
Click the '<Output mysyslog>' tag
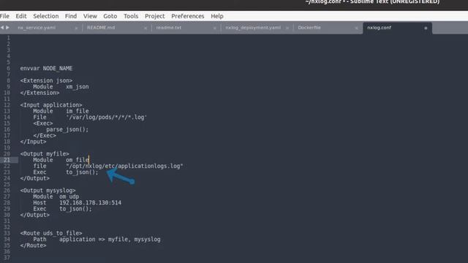click(x=48, y=191)
